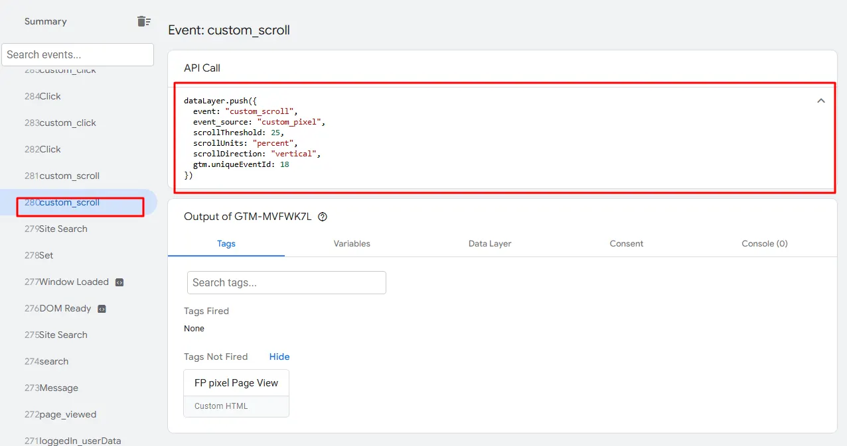Click code icon beside DOM Ready

(x=102, y=309)
